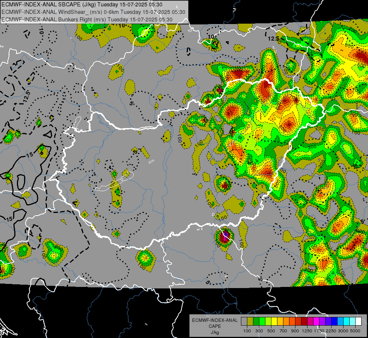Screen dimensions: 368x338
Task: Click the J/kg unit label in legend
Action: [x=215, y=332]
